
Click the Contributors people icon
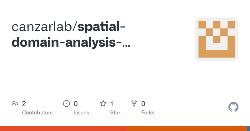15,103
